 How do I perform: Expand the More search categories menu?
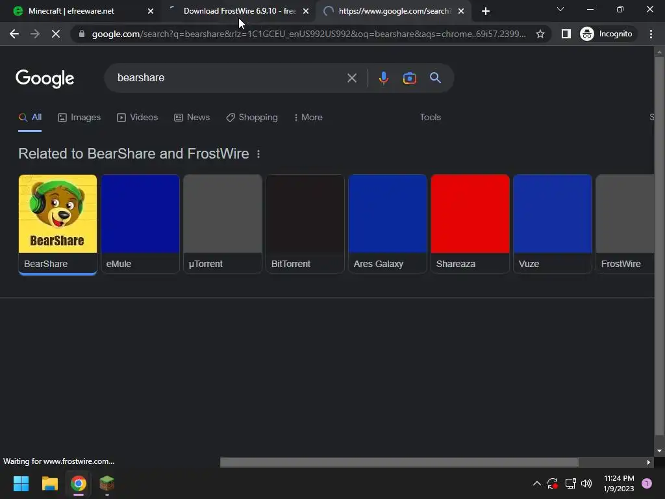click(x=308, y=118)
